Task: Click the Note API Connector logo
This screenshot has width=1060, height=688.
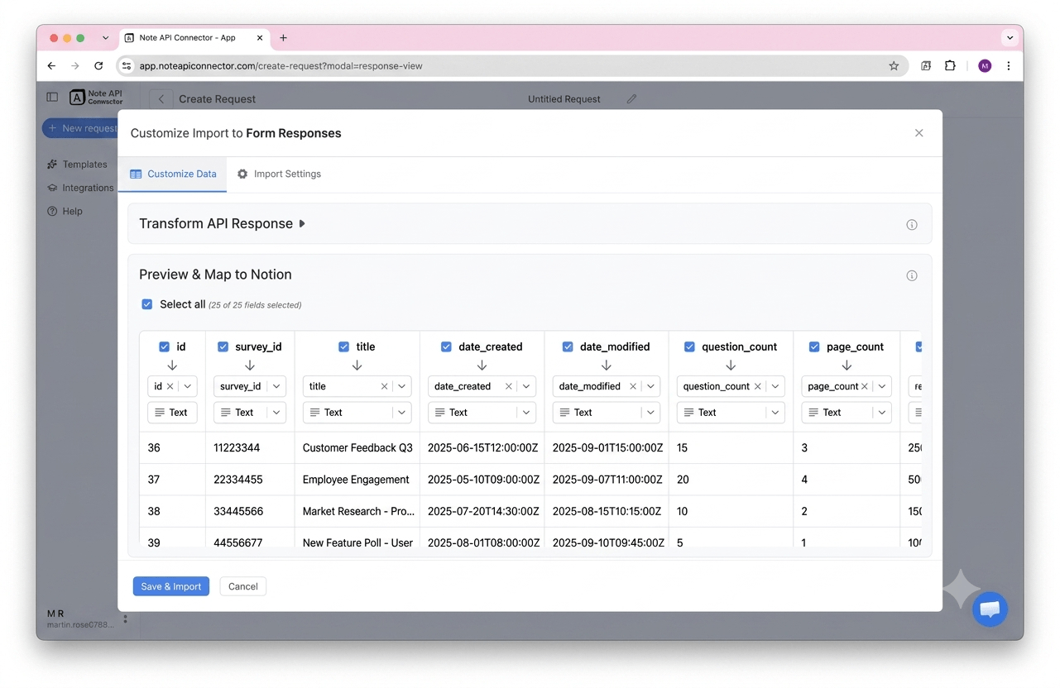Action: 96,98
